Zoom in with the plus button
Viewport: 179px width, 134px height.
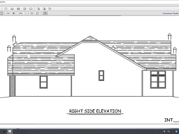coord(14,13)
